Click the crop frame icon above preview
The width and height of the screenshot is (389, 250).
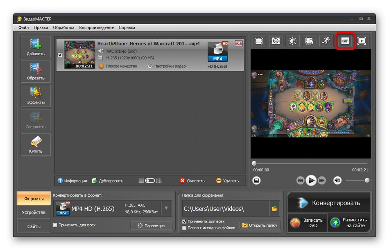(259, 41)
